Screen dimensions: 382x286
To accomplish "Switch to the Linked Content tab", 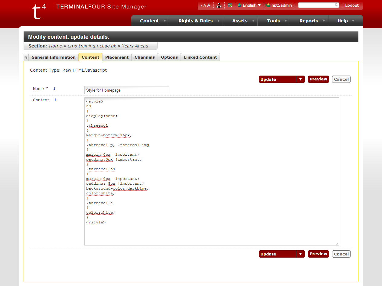I will (x=200, y=57).
